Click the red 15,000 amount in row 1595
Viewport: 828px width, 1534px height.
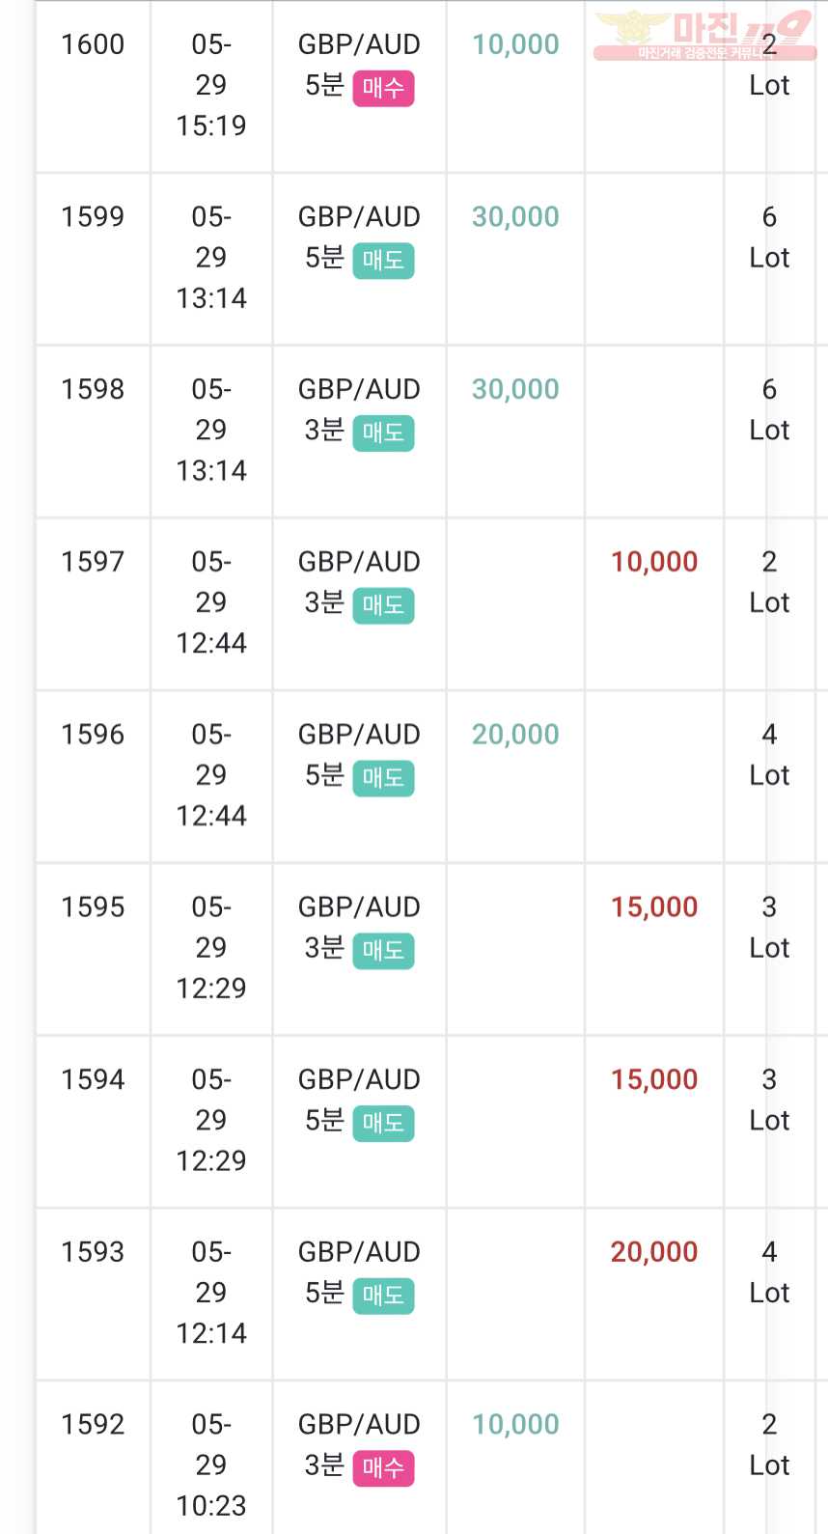coord(654,907)
